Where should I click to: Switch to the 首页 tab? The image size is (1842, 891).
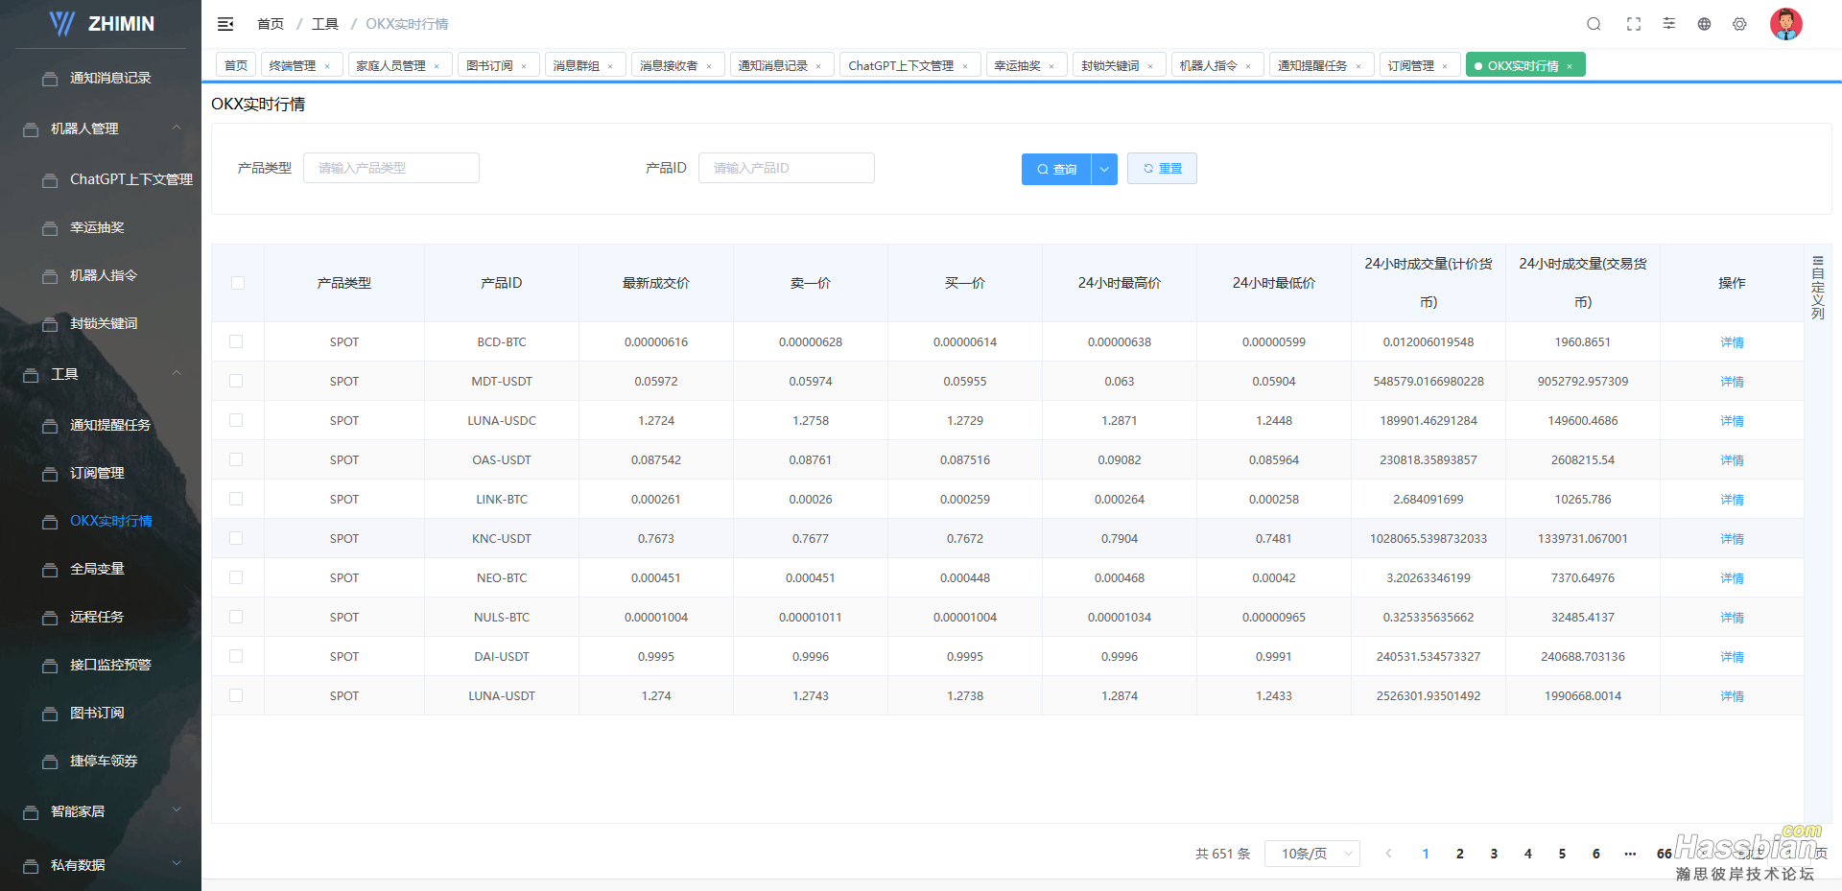pos(236,65)
